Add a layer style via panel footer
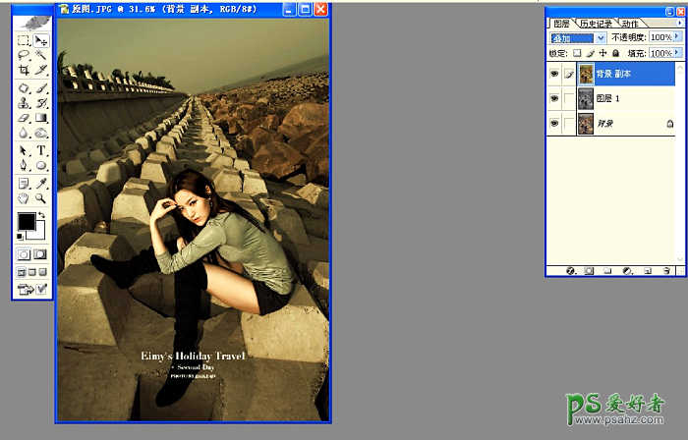This screenshot has width=688, height=440. (571, 270)
